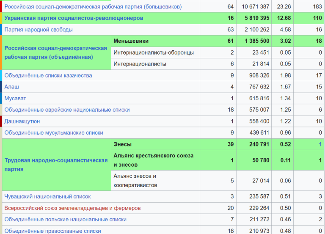This screenshot has height=234, width=325.
Task: Click the yellow swatch beside Ukrainian SR party
Action: (1, 18)
